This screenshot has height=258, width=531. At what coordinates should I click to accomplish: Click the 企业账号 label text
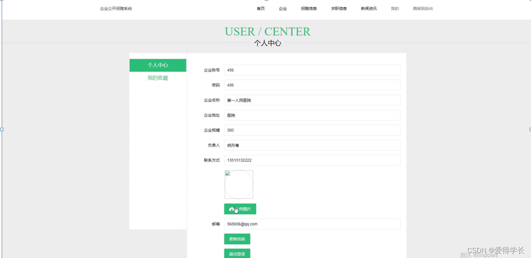pyautogui.click(x=212, y=70)
